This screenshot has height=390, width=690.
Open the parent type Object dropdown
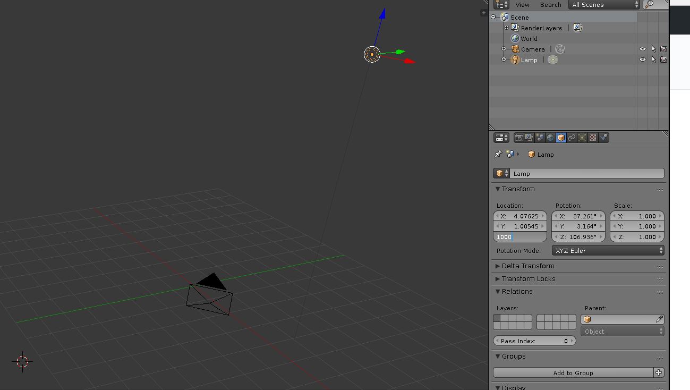point(623,331)
